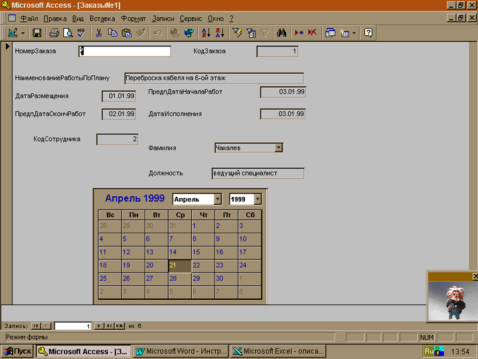Viewport: 478px width, 359px height.
Task: Click the Filter by Selection icon
Action: click(x=237, y=33)
